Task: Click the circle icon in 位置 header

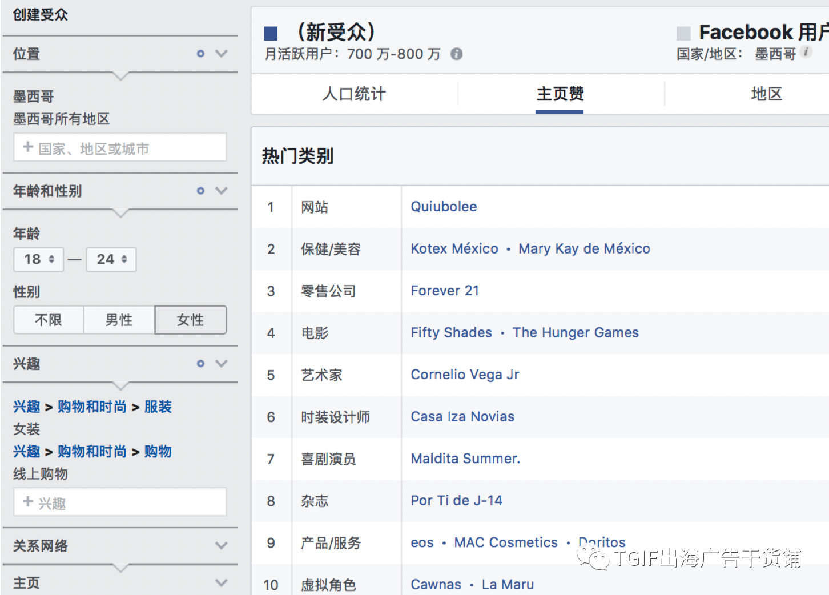Action: [200, 54]
